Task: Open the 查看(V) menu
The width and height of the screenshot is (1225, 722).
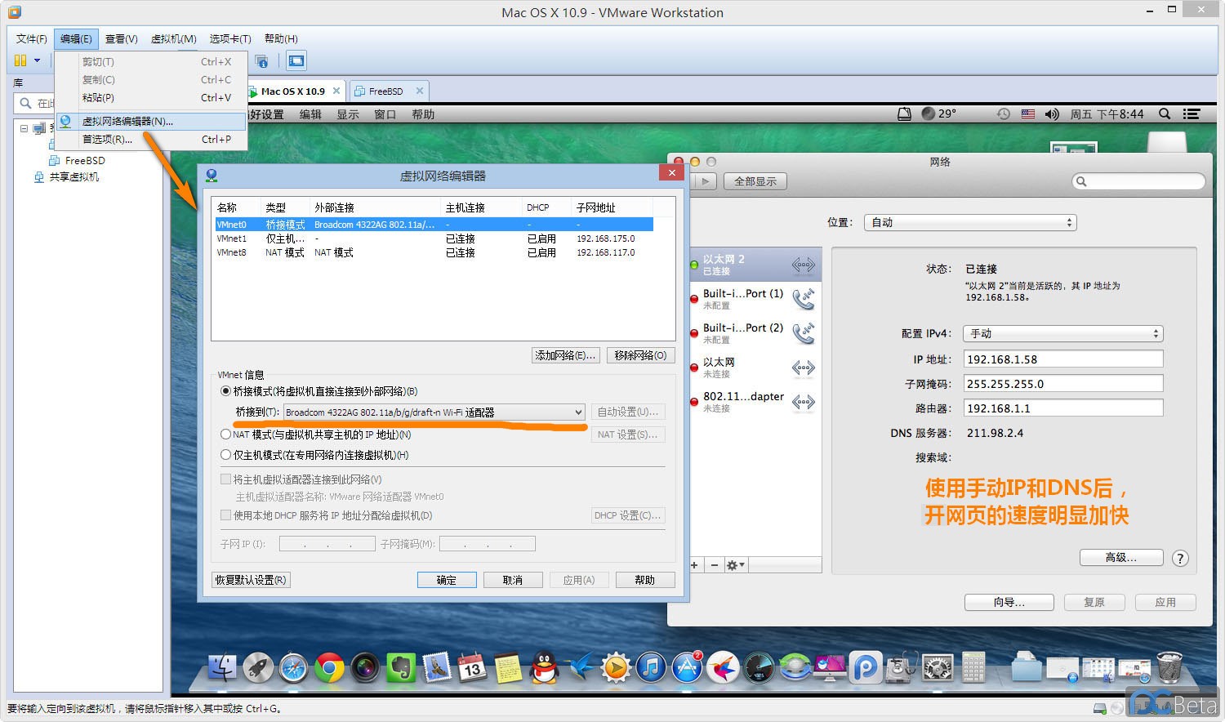Action: (x=121, y=38)
